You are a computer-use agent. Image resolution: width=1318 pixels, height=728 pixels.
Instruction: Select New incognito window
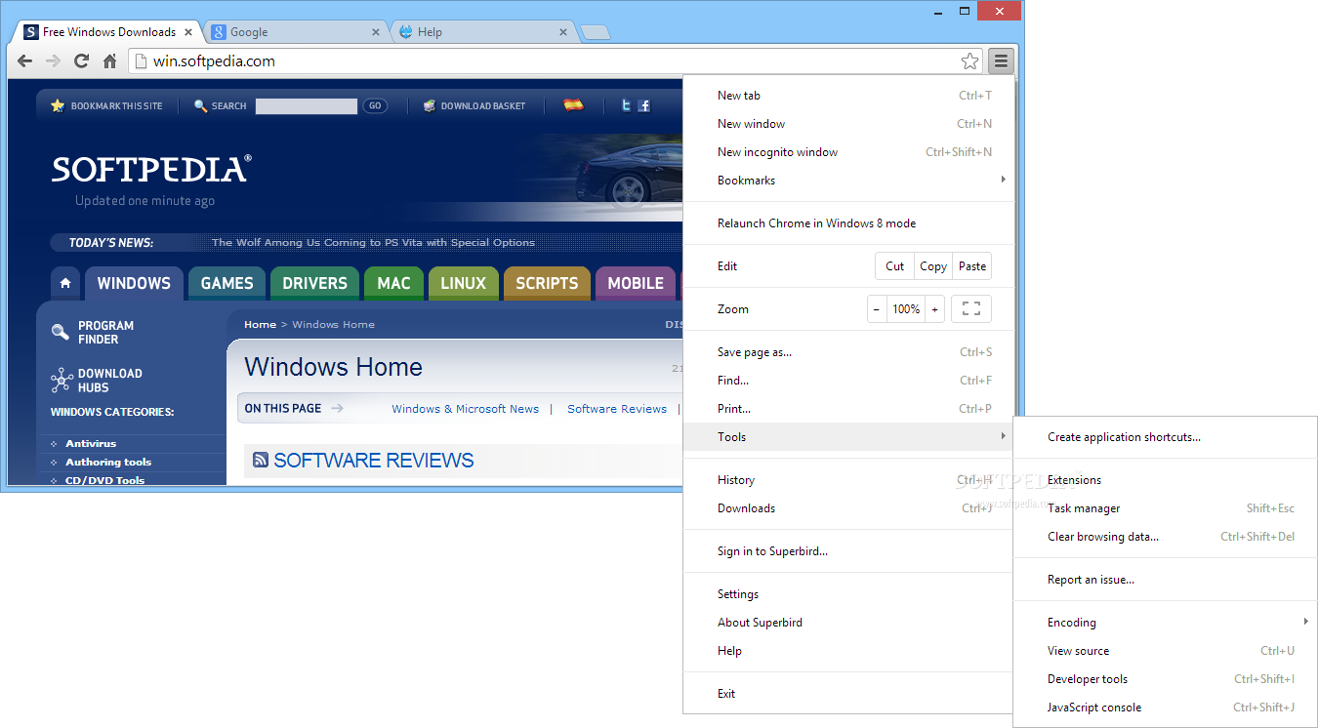pos(848,152)
